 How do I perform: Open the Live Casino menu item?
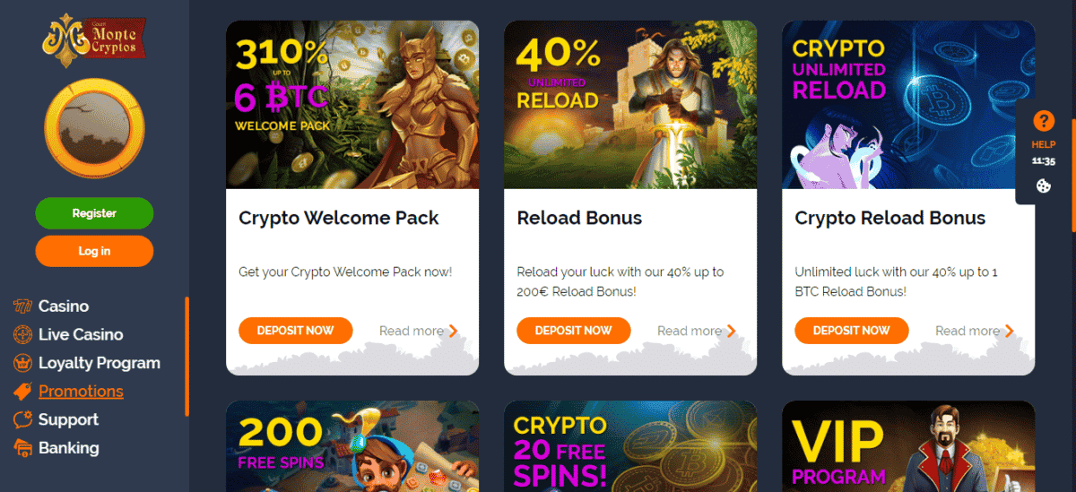pyautogui.click(x=81, y=334)
